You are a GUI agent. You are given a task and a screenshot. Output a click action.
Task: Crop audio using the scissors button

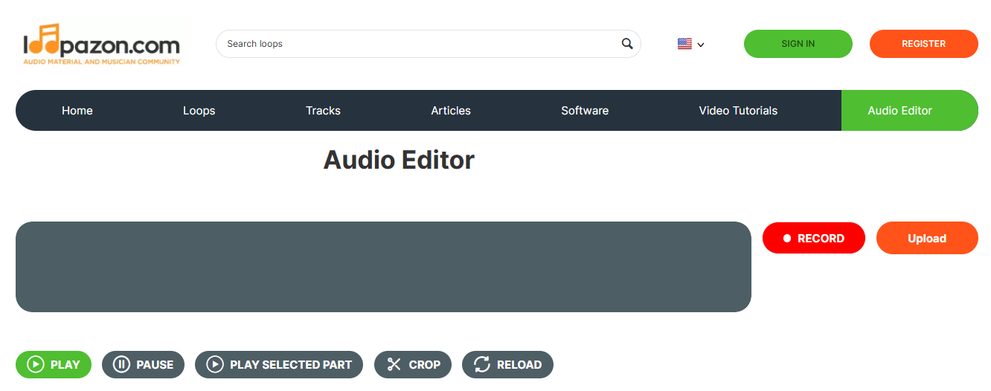coord(413,364)
